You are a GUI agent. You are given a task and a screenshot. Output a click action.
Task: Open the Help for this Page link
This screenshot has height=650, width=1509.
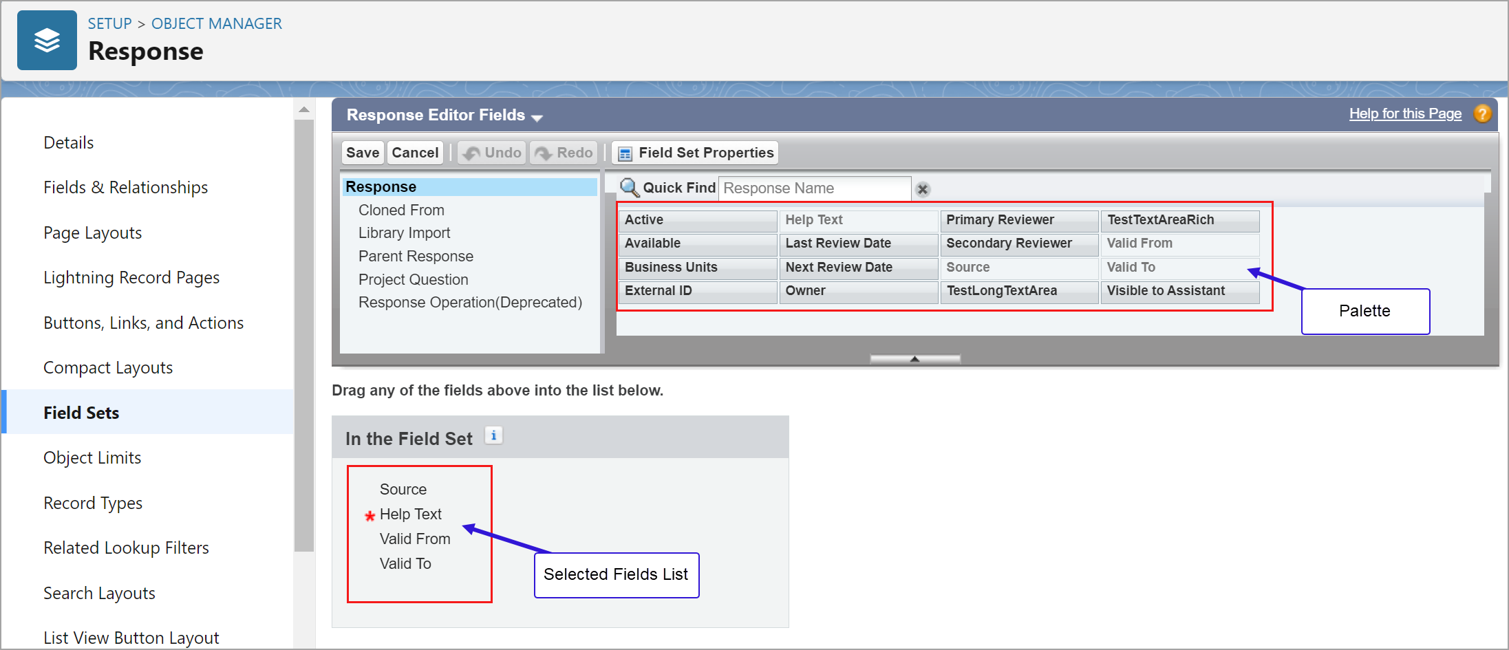tap(1404, 113)
